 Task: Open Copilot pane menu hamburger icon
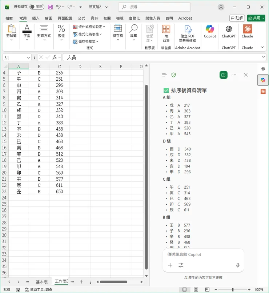164,75
